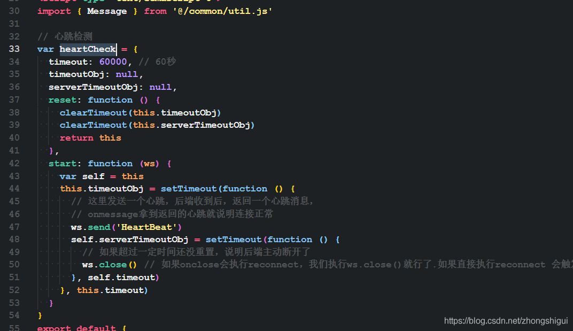Click the '@/common/util.js' import path
Image resolution: width=573 pixels, height=331 pixels.
click(222, 11)
